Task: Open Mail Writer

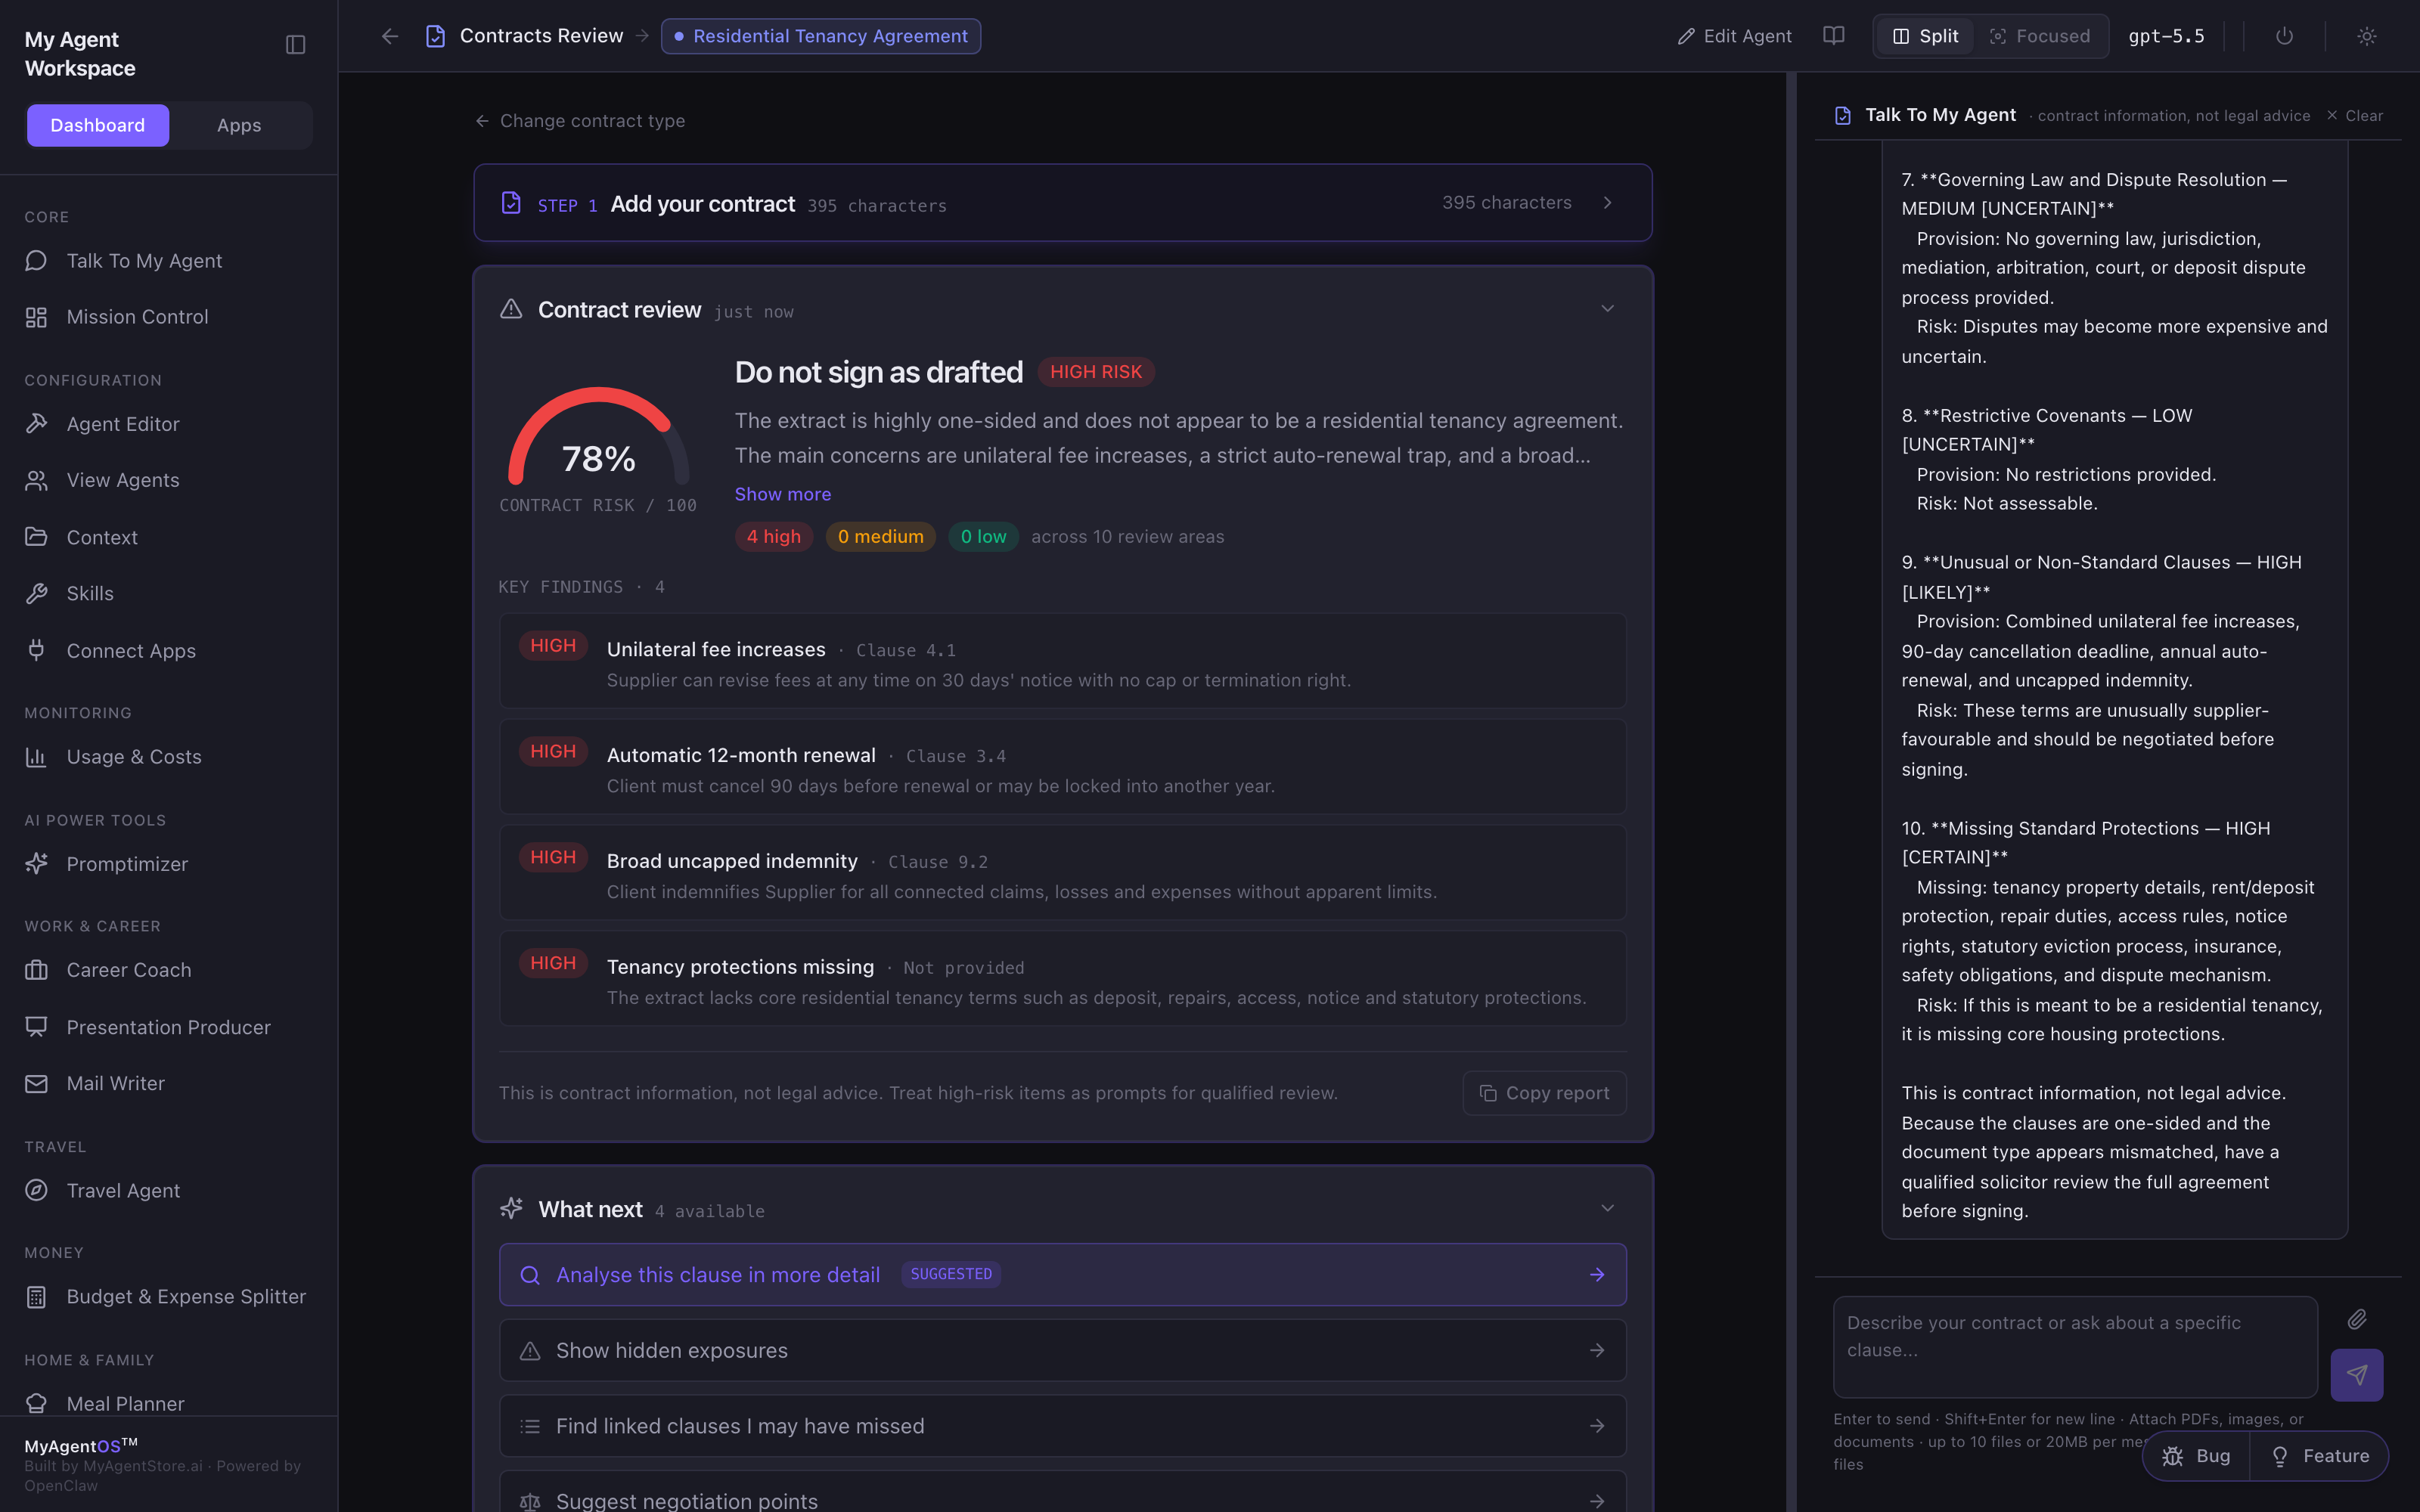Action: tap(168, 1083)
